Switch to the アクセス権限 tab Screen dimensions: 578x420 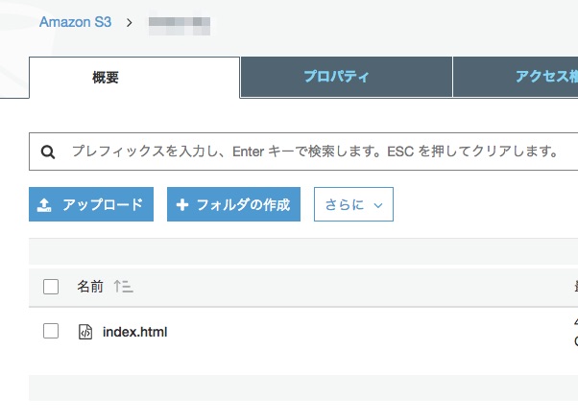pos(516,77)
